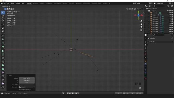174x98 pixels.
Task: Pick the Poly Build tool
Action: click(3, 65)
